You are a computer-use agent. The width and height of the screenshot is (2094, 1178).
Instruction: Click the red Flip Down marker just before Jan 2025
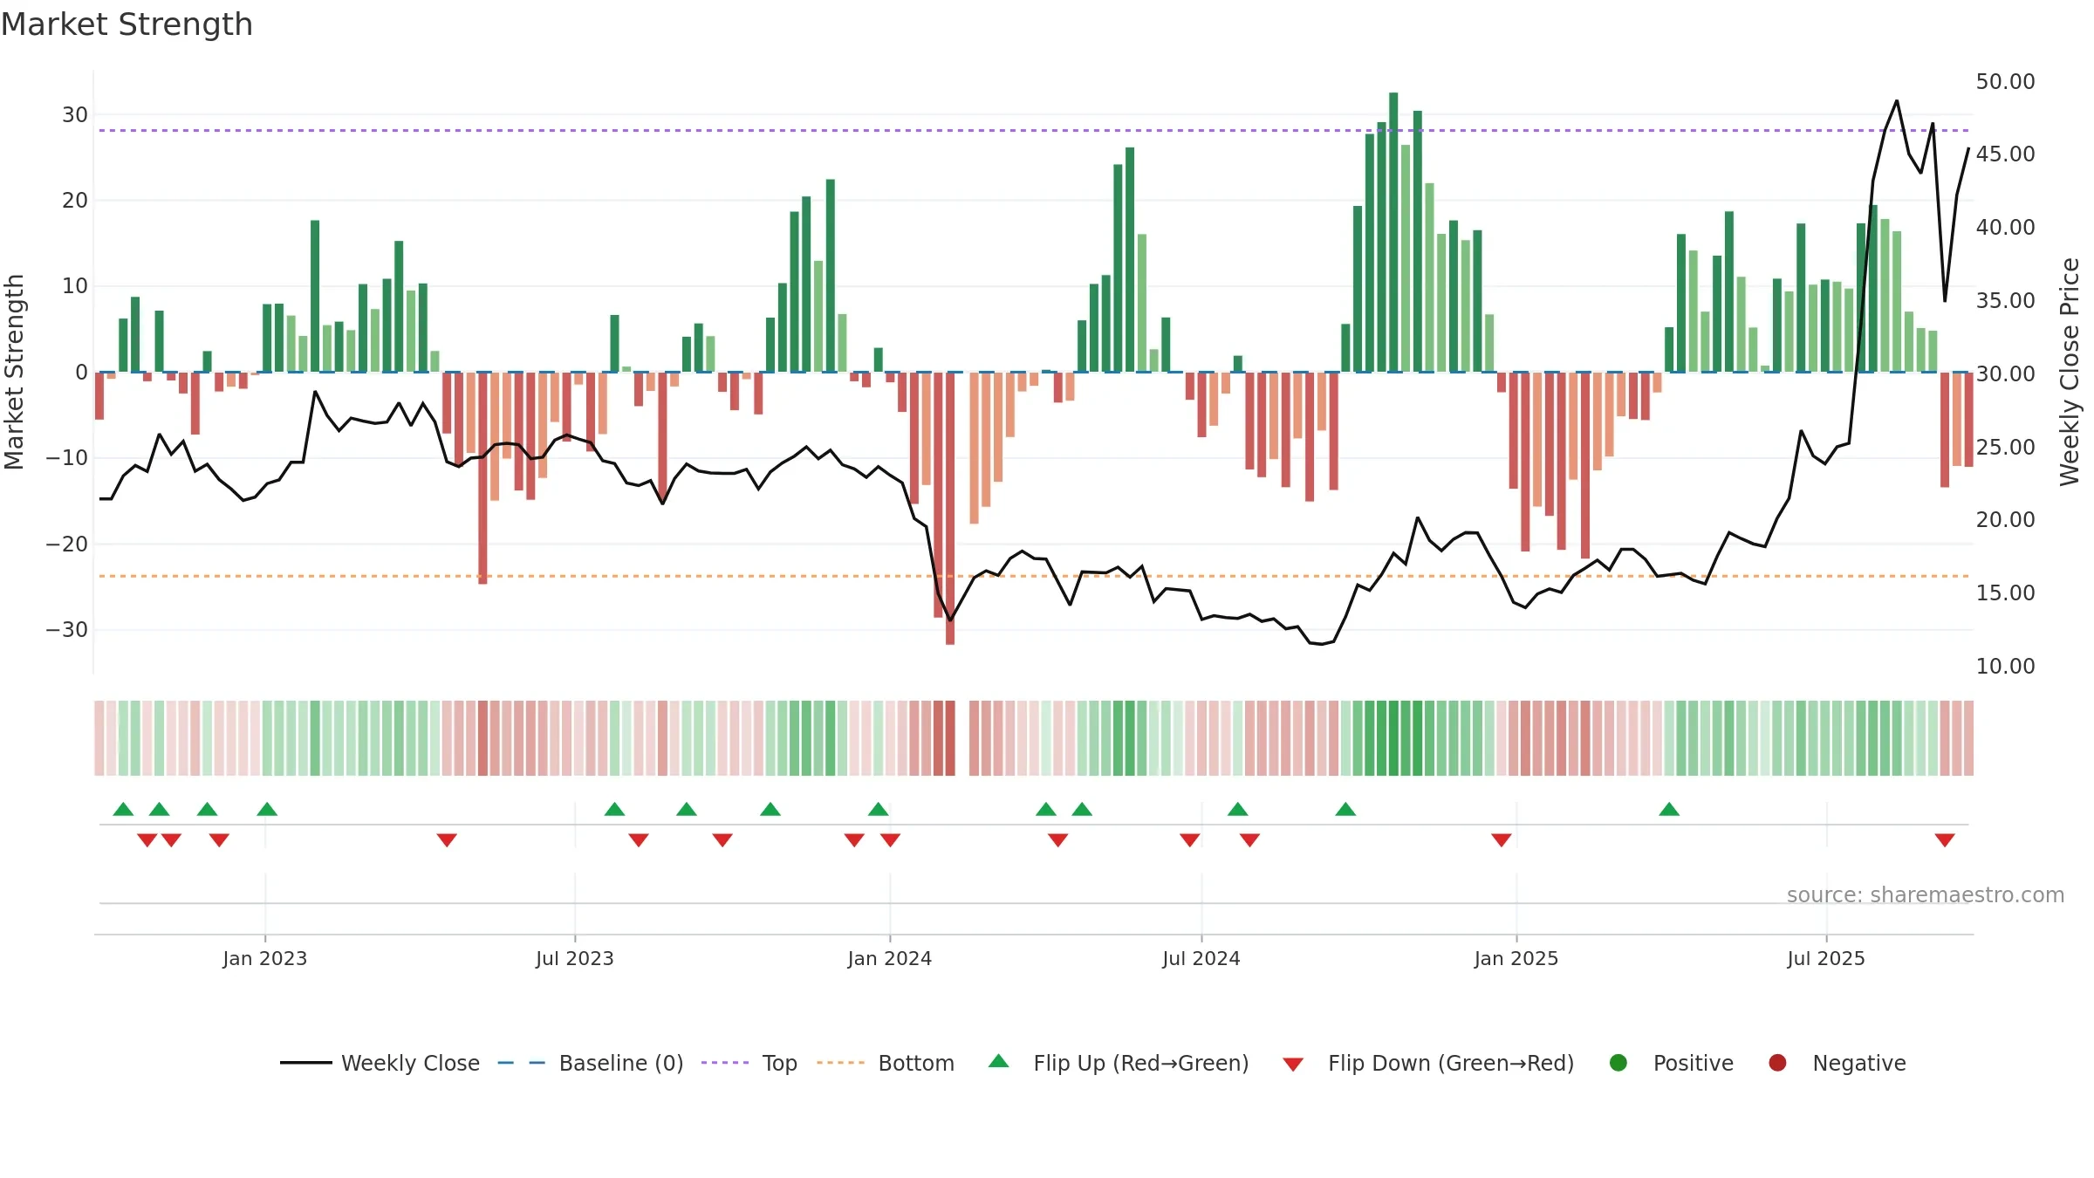[x=1502, y=839]
